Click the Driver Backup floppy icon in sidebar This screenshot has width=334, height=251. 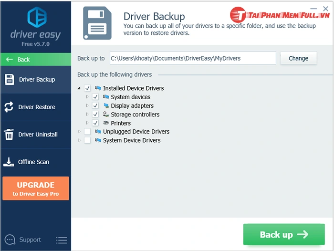pos(10,80)
